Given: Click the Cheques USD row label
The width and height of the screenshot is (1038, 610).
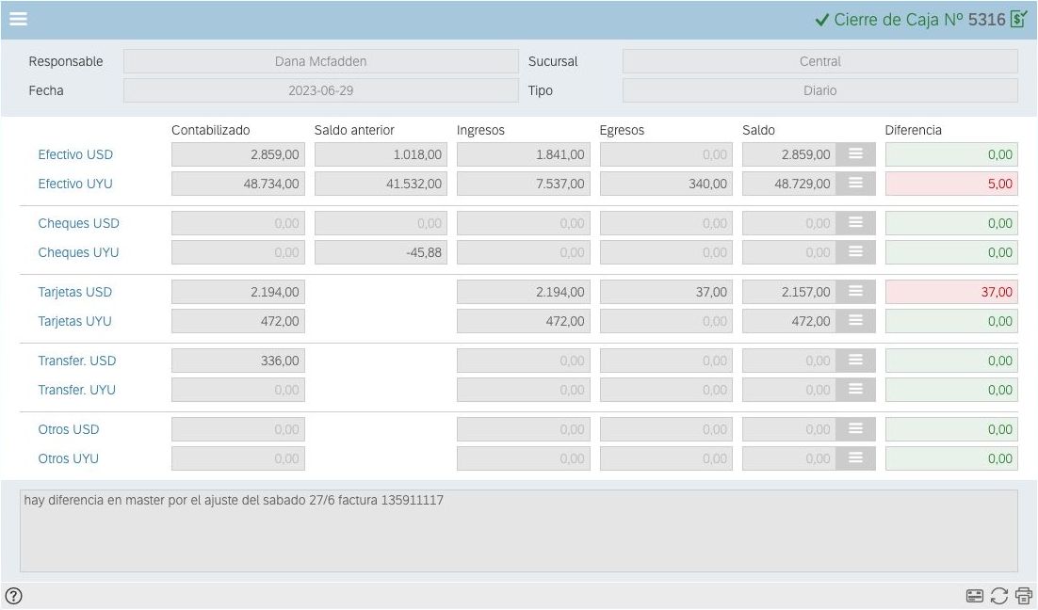Looking at the screenshot, I should click(78, 223).
